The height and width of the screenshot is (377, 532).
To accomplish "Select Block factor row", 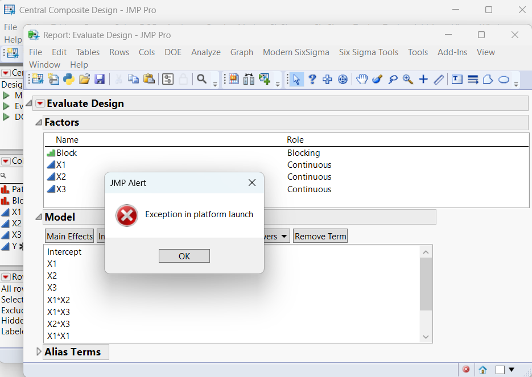I will point(286,153).
